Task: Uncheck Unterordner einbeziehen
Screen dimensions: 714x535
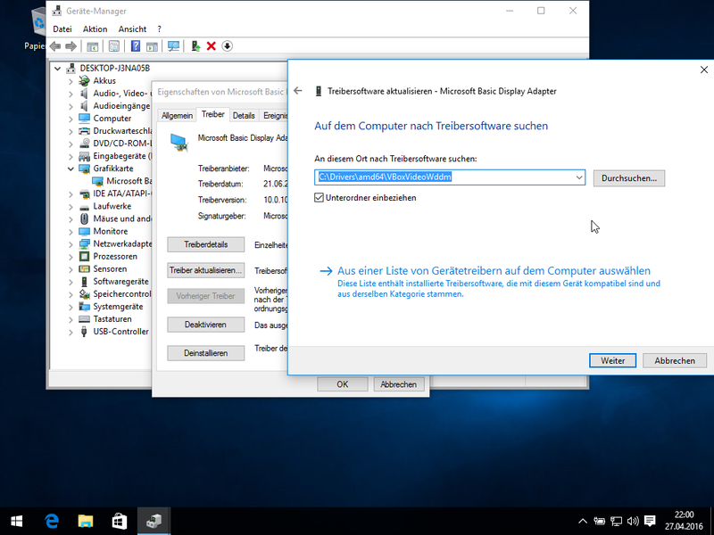Action: (319, 197)
